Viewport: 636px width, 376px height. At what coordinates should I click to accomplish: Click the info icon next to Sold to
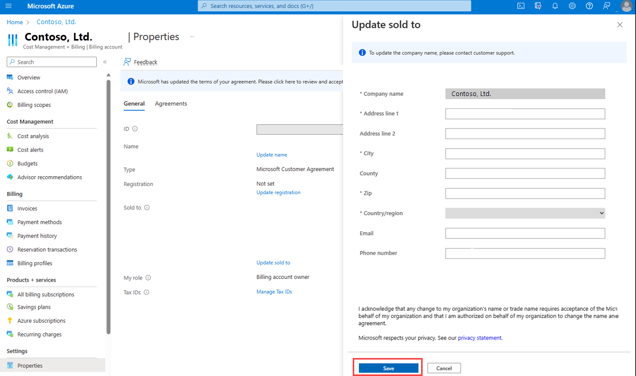tap(147, 208)
